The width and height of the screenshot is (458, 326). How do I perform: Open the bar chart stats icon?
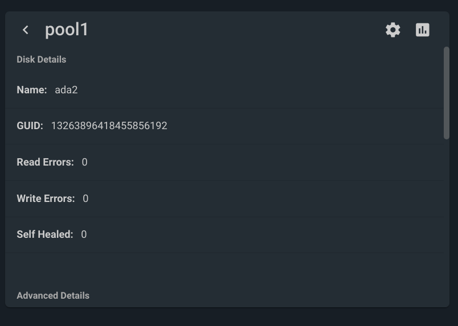point(422,30)
